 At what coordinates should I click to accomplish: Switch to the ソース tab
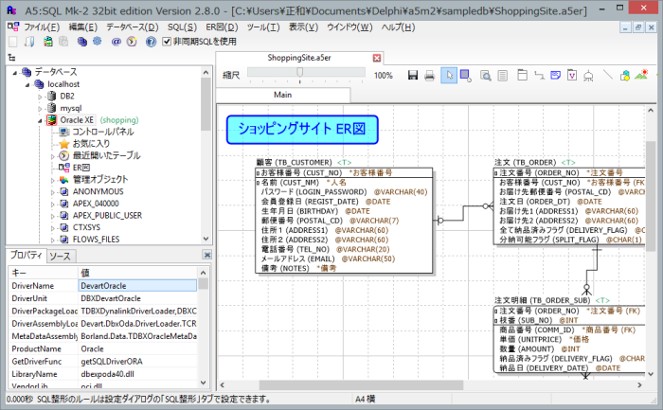point(60,257)
